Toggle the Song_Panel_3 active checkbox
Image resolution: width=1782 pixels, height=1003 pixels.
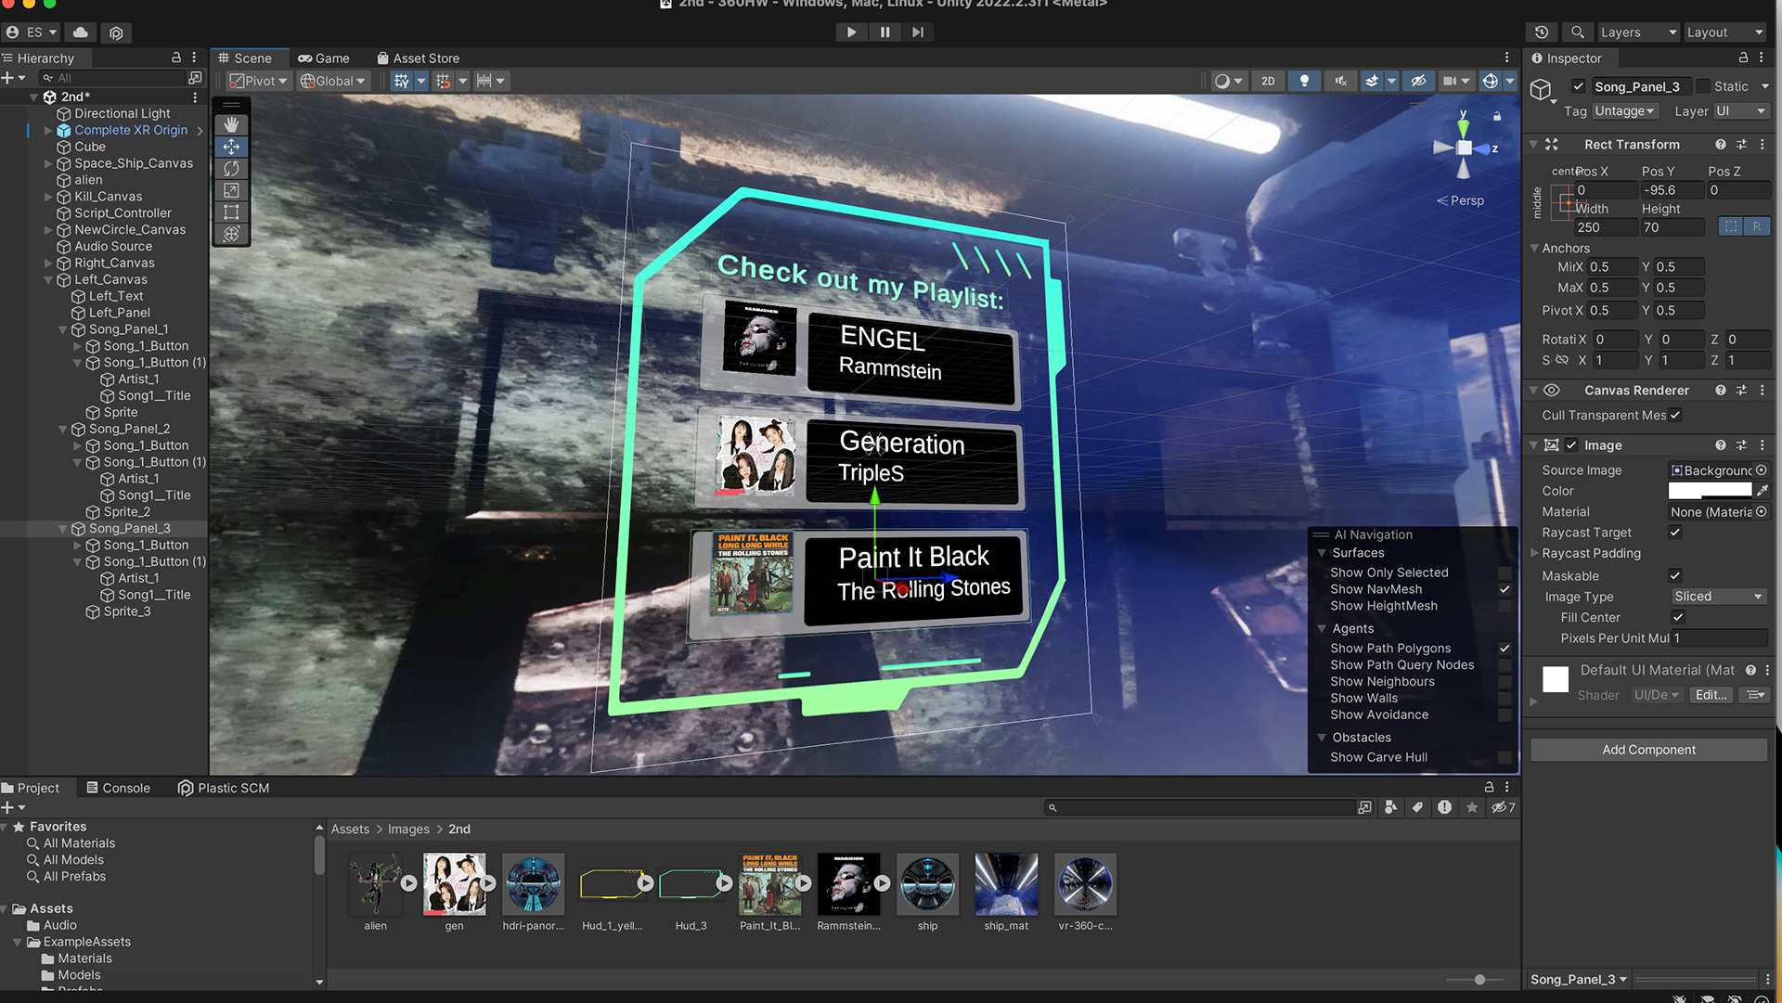pos(1578,86)
